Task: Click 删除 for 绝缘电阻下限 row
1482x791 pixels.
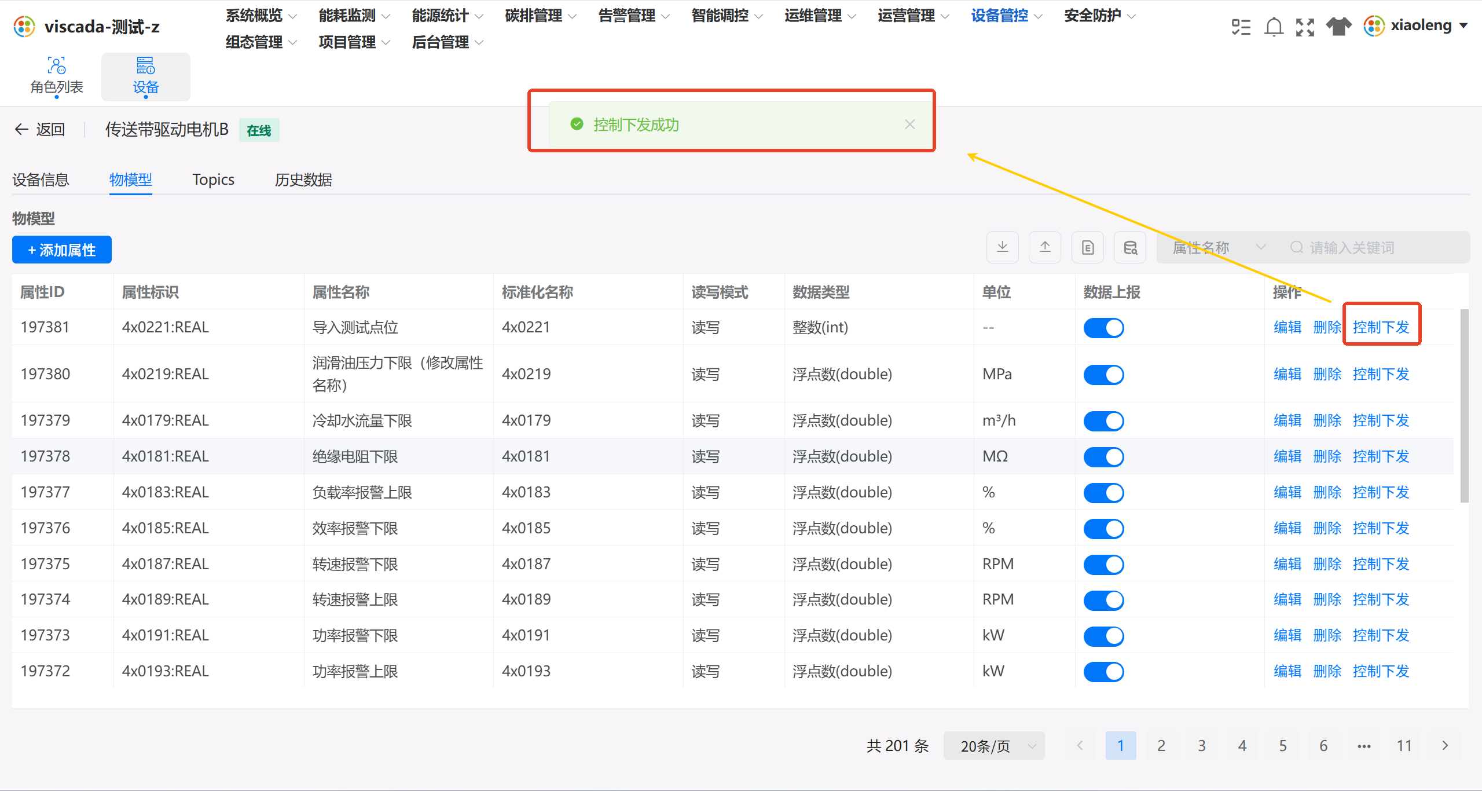Action: click(1327, 456)
